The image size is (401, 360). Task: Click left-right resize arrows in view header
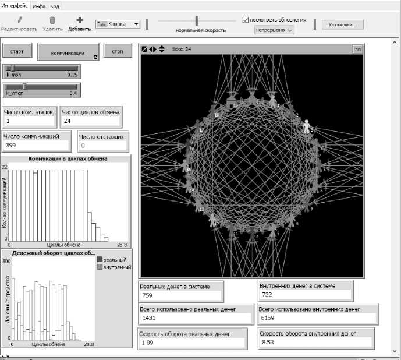click(x=152, y=49)
